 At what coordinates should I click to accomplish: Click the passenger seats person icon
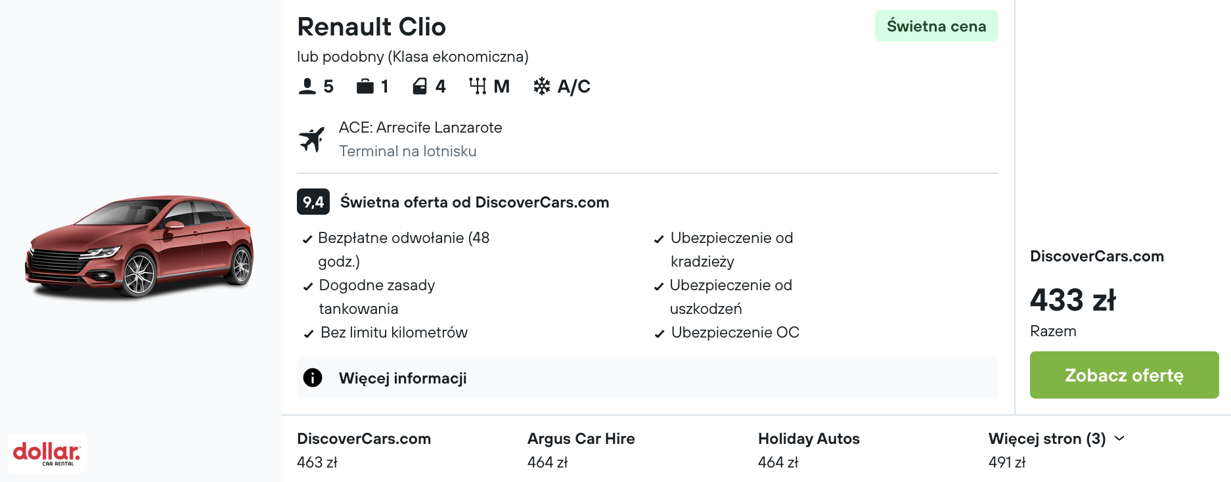[307, 86]
